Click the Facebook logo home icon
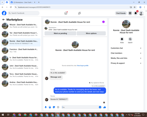147x117 pixels. 4,13
